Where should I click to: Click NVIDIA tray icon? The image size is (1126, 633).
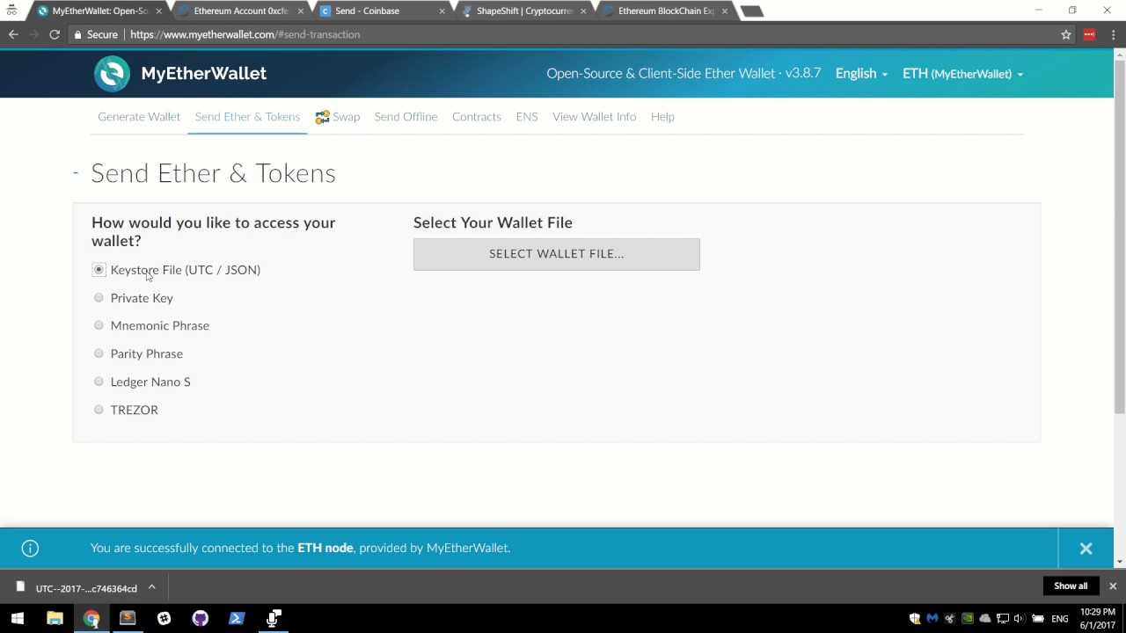pyautogui.click(x=968, y=619)
